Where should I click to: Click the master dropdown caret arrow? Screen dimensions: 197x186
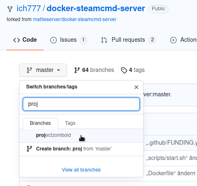tap(58, 70)
